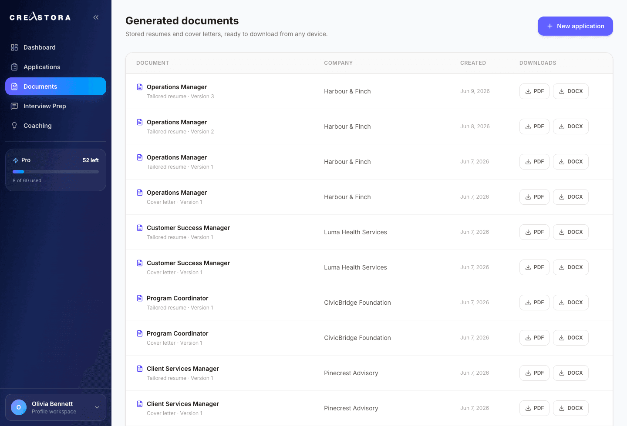Download PDF of Operations Manager resume Version 3

[x=534, y=91]
